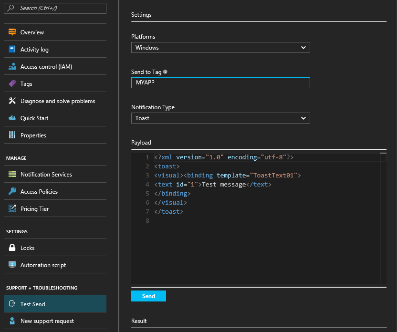This screenshot has height=332, width=397.
Task: Open the Properties menu item
Action: (33, 135)
